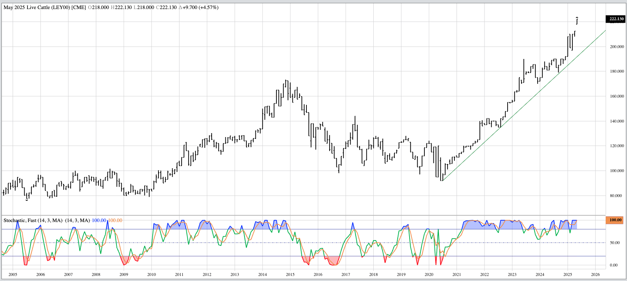The width and height of the screenshot is (627, 281).
Task: Click the 2026 year label on time axis
Action: point(595,274)
